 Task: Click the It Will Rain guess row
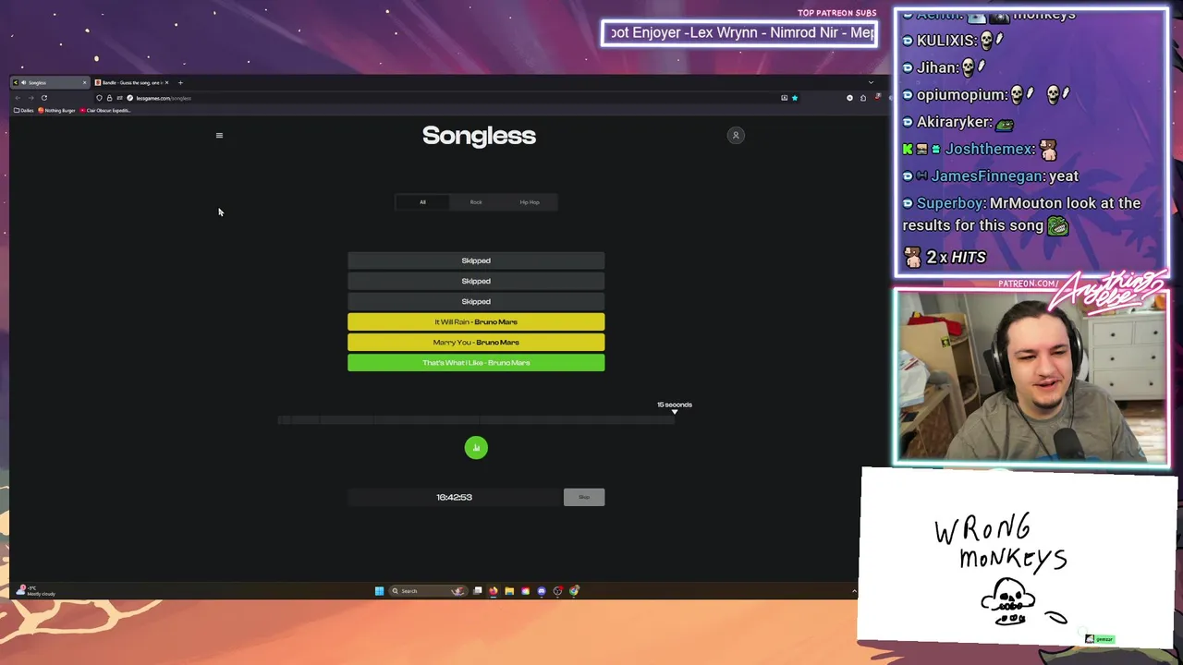[476, 322]
